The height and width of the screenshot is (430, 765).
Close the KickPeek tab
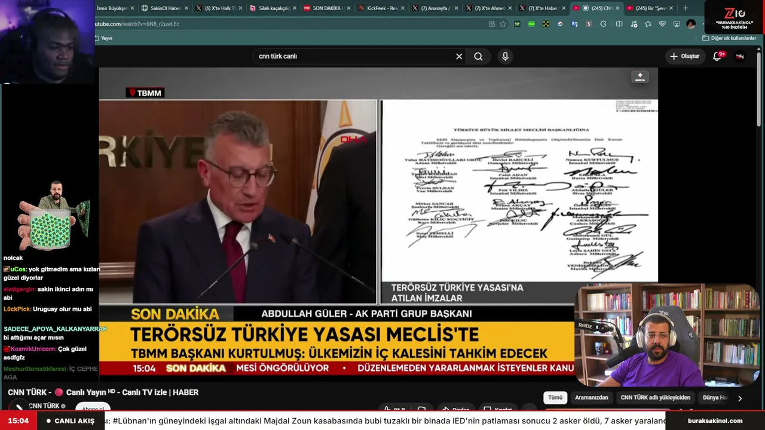(x=403, y=8)
